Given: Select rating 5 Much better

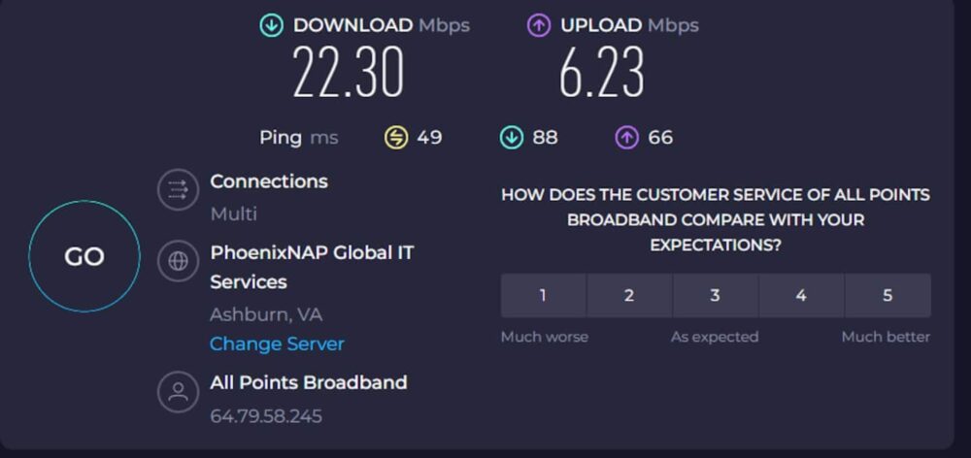Looking at the screenshot, I should (888, 295).
